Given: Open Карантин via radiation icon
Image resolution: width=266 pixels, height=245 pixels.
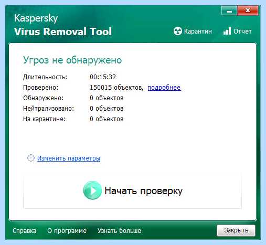Looking at the screenshot, I should click(178, 31).
